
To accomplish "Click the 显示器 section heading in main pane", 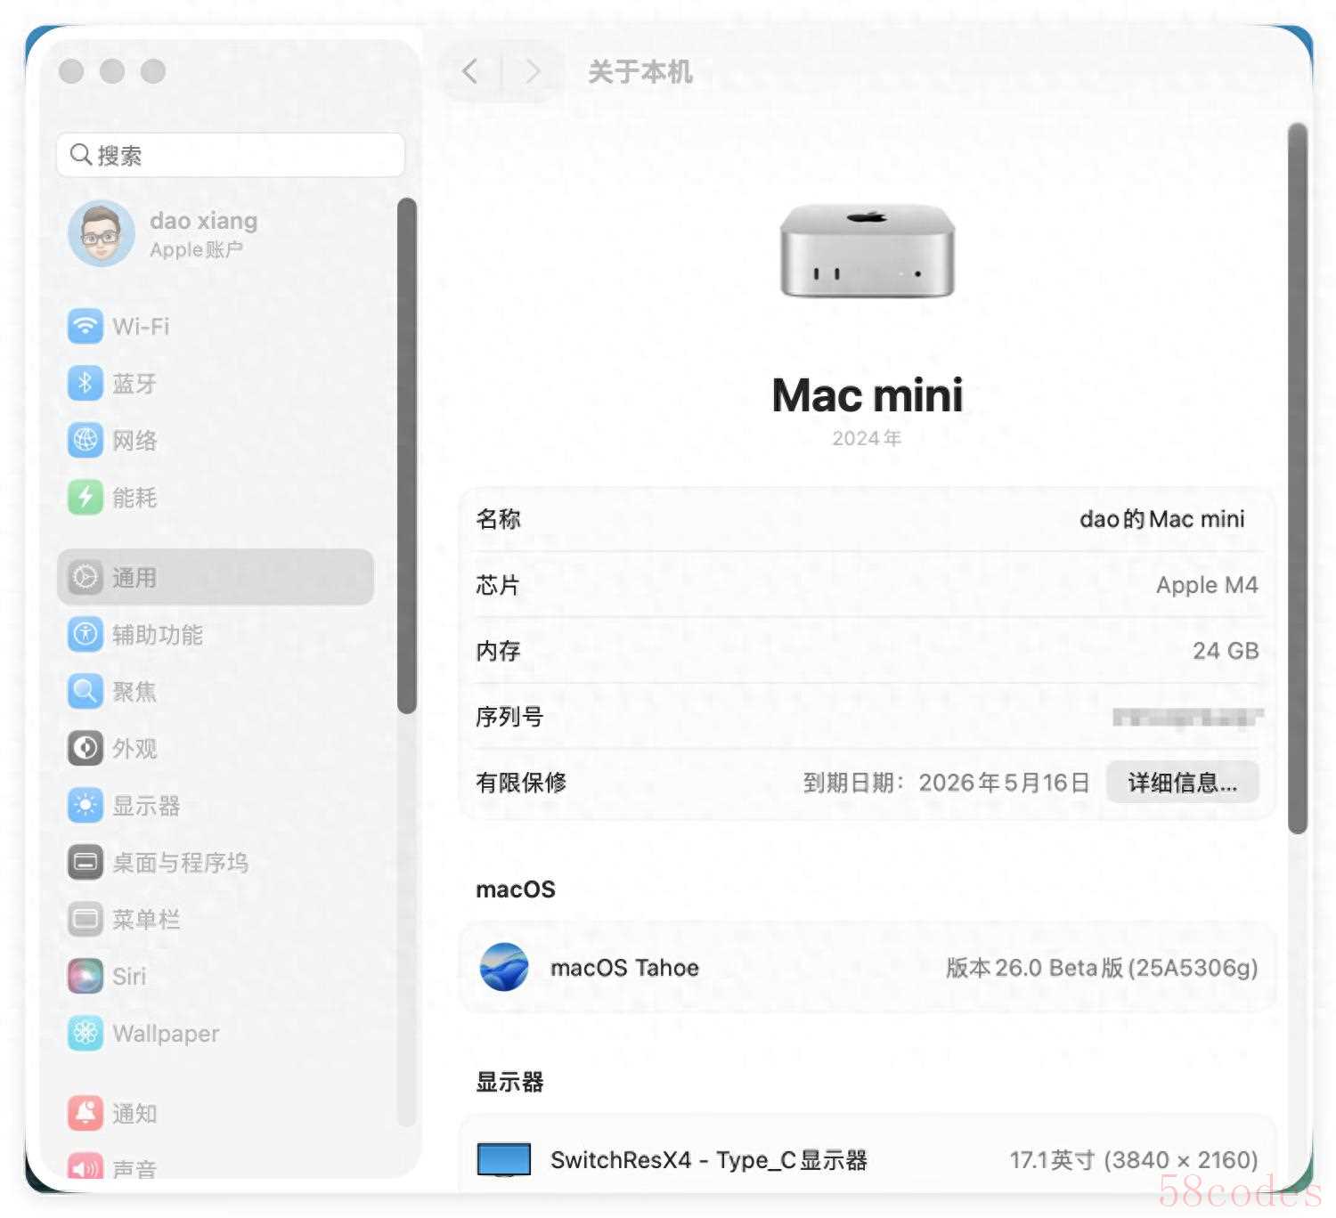I will tap(509, 1082).
